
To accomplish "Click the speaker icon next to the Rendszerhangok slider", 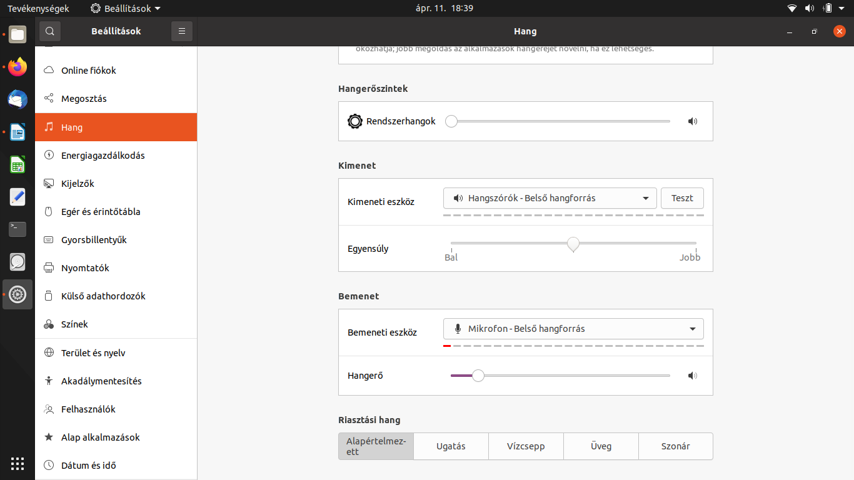I will (x=693, y=121).
